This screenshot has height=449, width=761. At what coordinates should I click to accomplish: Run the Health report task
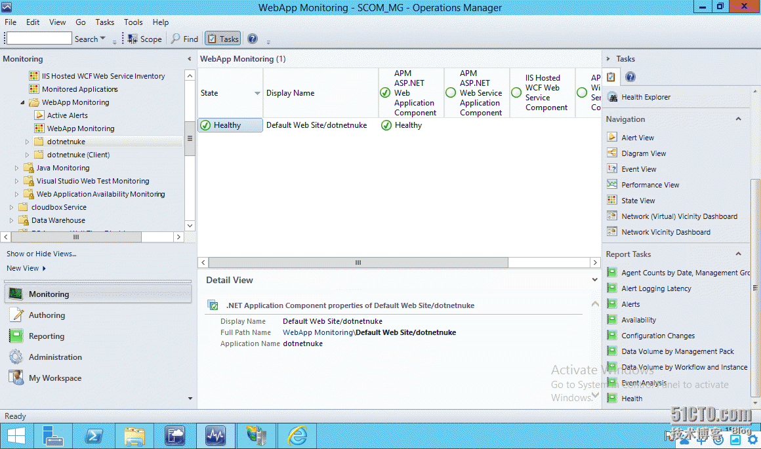[x=631, y=399]
